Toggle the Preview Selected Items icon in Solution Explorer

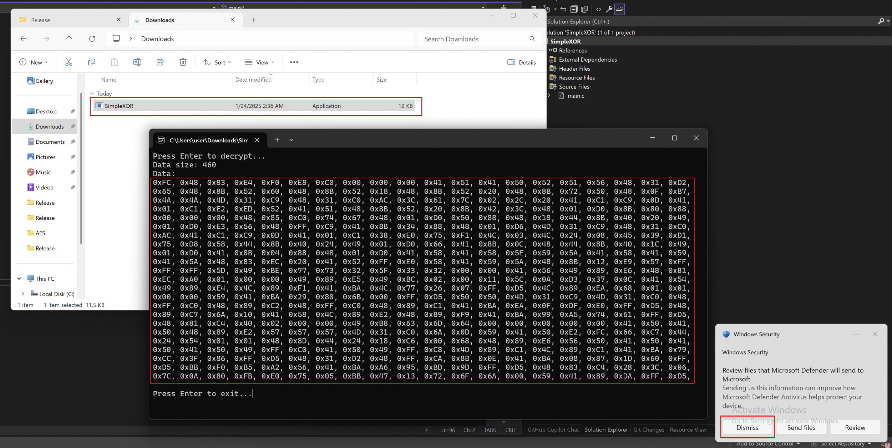click(584, 9)
